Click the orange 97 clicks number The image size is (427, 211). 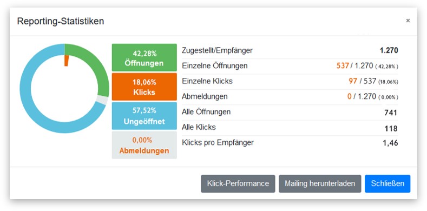click(353, 81)
